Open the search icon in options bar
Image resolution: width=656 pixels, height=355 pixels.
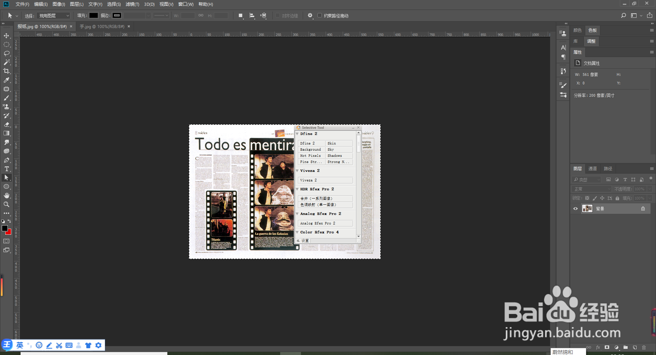click(x=624, y=15)
